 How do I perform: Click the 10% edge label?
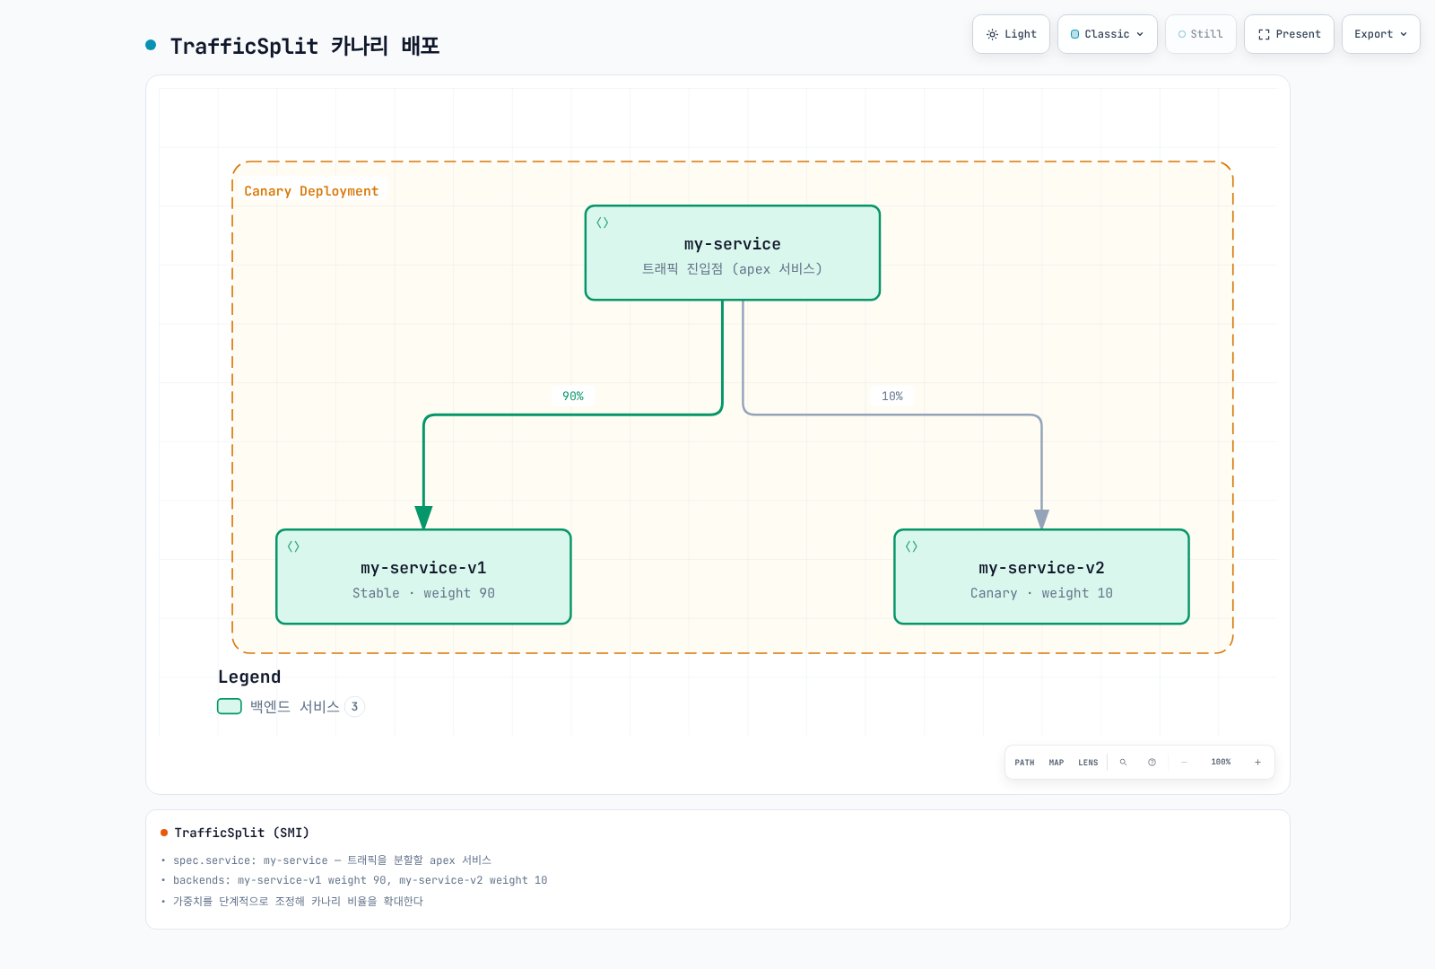click(x=892, y=396)
